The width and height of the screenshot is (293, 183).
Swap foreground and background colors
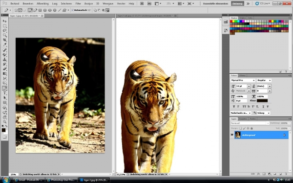click(x=6, y=126)
